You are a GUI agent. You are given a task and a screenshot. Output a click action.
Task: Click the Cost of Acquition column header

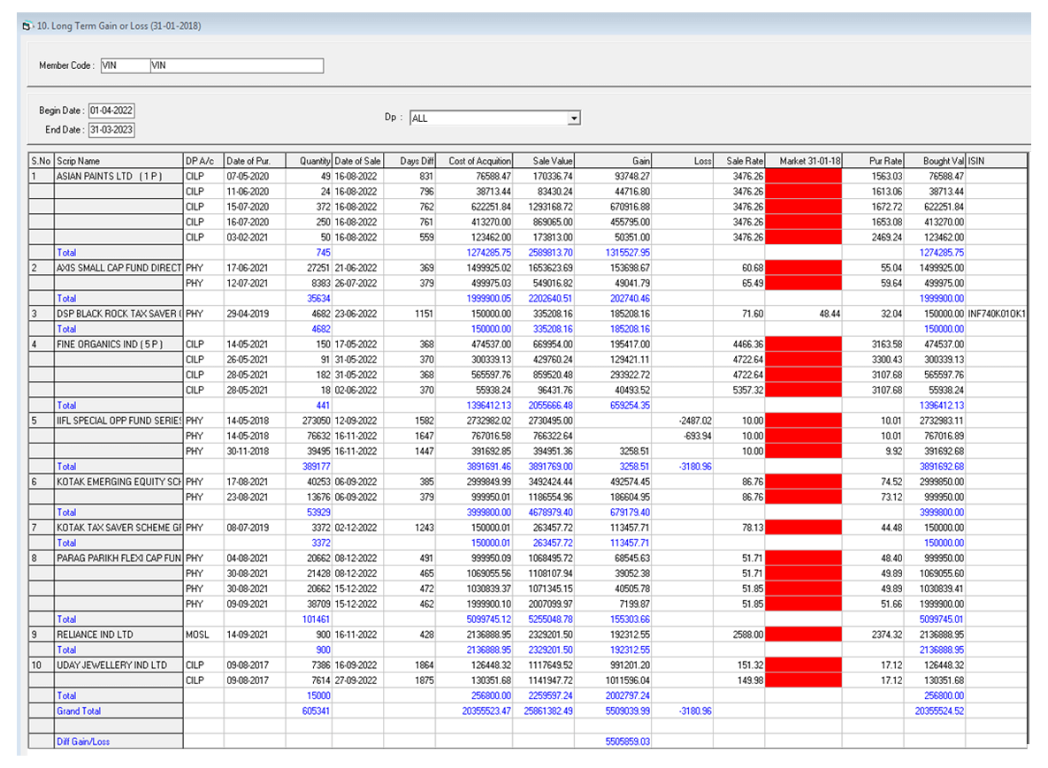point(474,161)
